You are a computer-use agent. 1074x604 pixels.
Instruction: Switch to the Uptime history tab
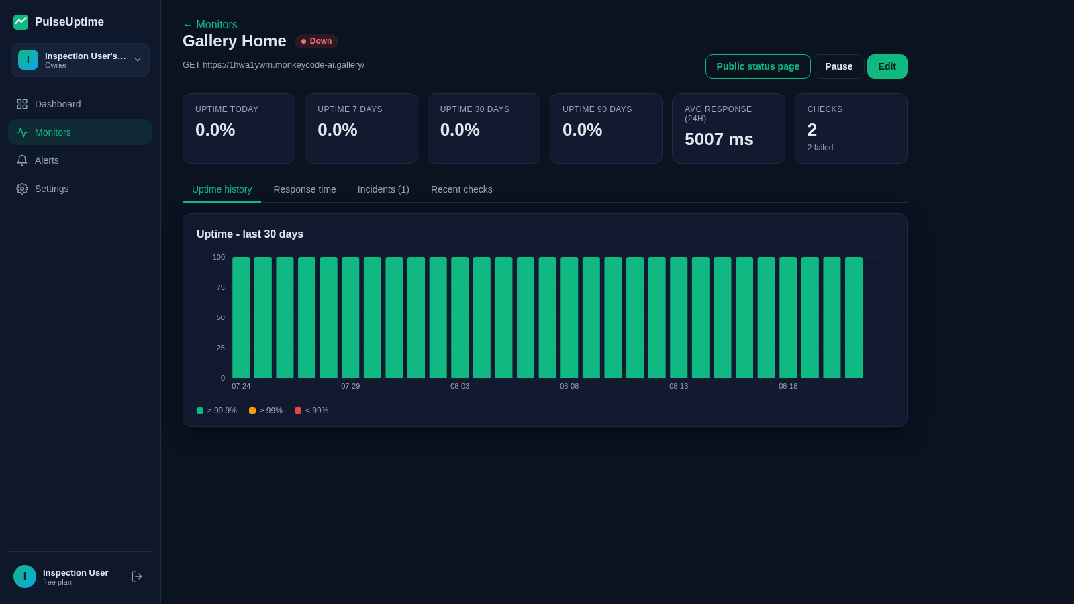coord(222,189)
